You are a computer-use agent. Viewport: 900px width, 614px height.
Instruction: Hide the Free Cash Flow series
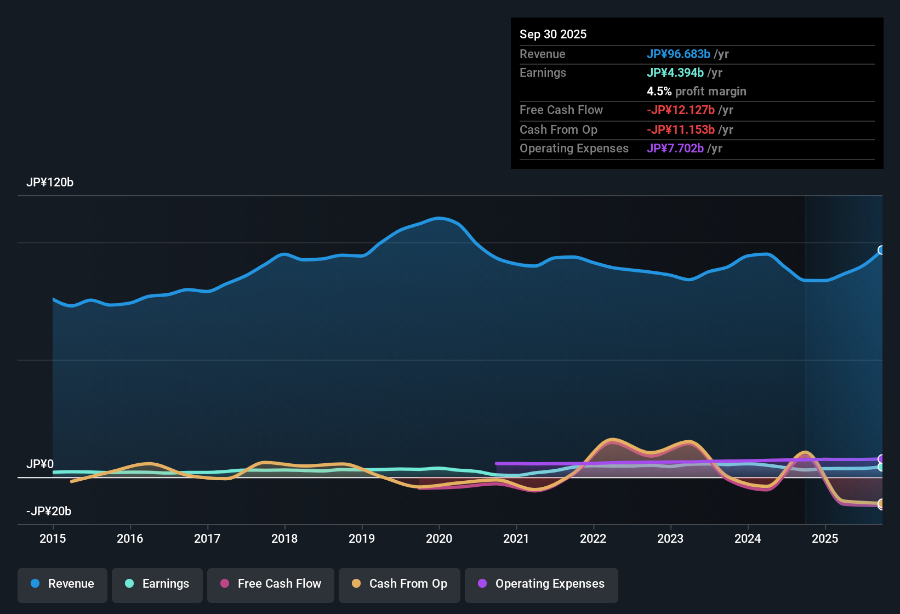coord(270,584)
